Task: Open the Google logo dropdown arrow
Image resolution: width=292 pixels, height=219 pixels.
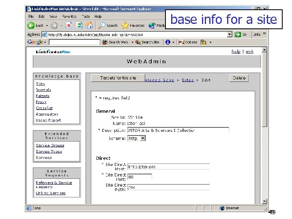Action: pyautogui.click(x=45, y=43)
